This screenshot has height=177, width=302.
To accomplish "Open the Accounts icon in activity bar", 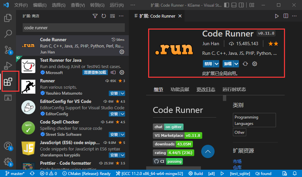I will point(8,146).
